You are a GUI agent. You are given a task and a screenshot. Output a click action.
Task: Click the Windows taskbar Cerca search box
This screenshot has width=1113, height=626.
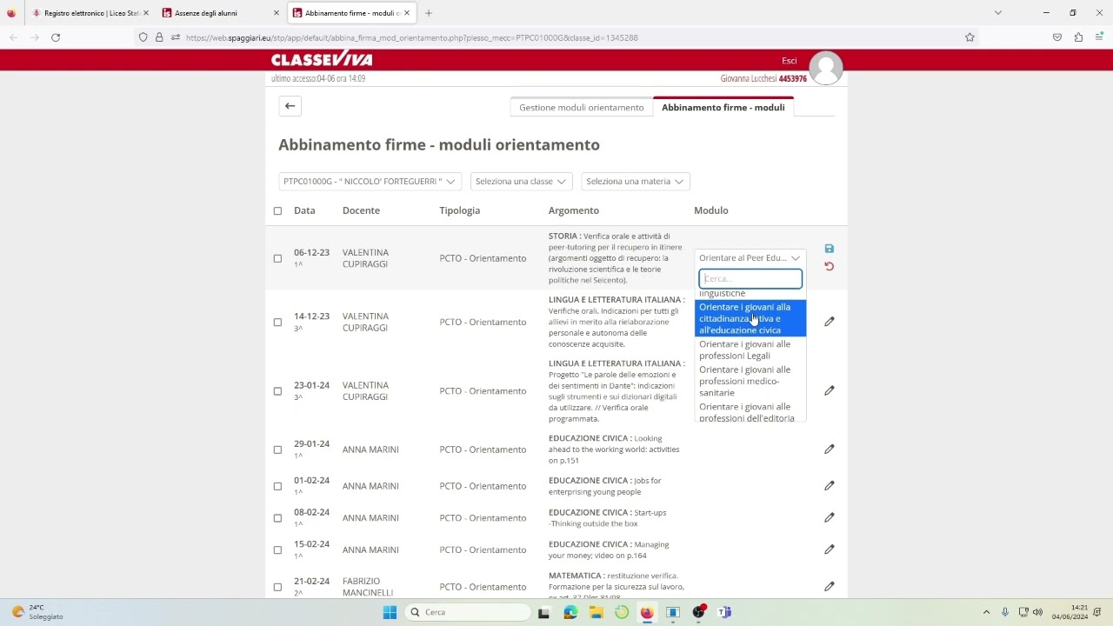click(468, 612)
